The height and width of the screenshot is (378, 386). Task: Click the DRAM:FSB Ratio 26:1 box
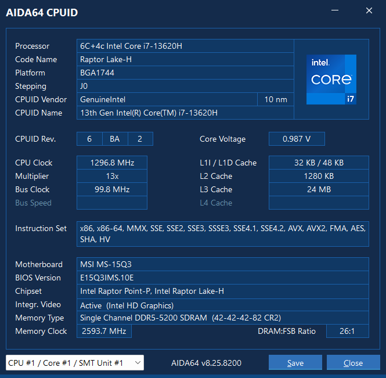(x=347, y=331)
